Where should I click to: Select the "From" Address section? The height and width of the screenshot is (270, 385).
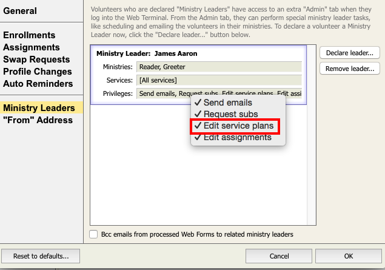click(38, 120)
